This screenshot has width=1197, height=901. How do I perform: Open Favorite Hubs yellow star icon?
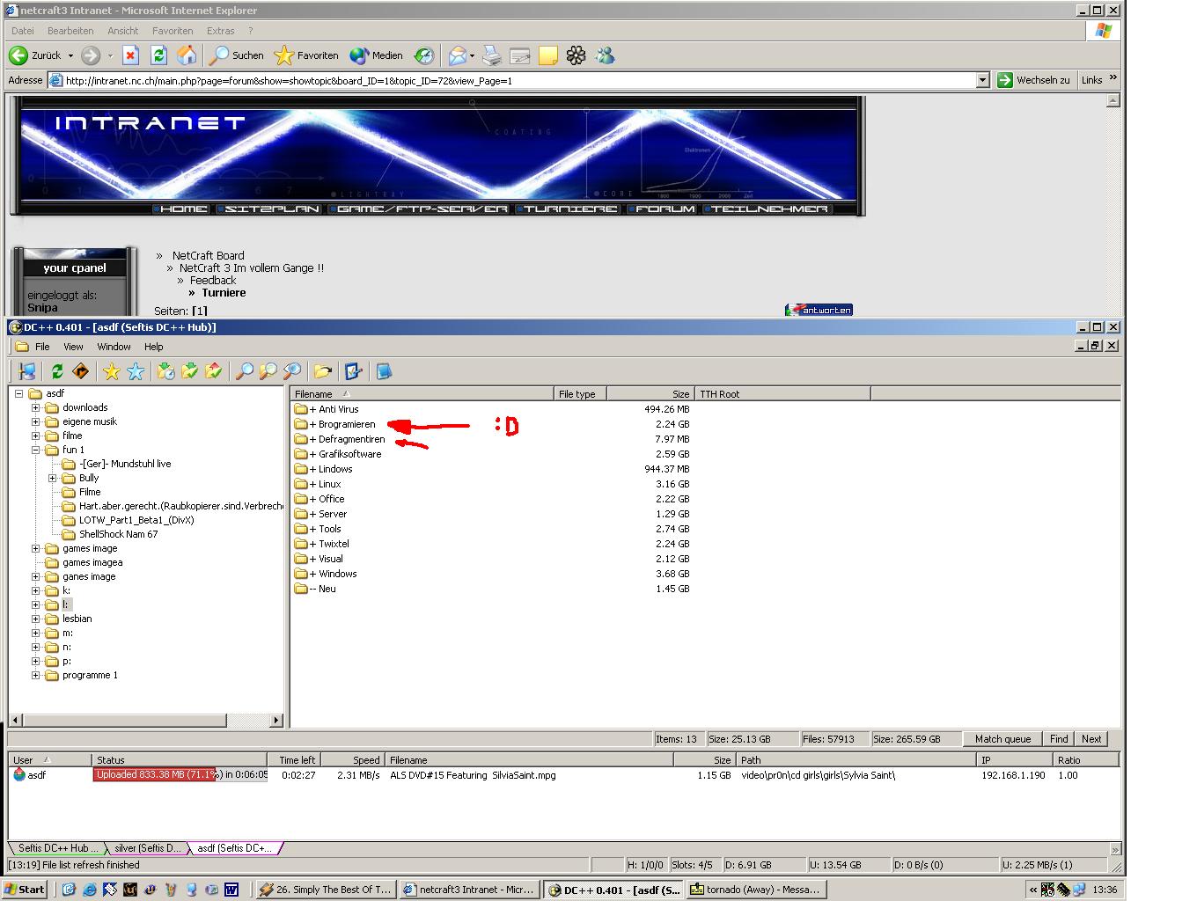(111, 371)
